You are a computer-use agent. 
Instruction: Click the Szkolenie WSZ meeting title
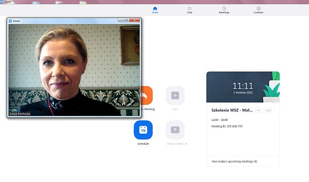coord(232,110)
